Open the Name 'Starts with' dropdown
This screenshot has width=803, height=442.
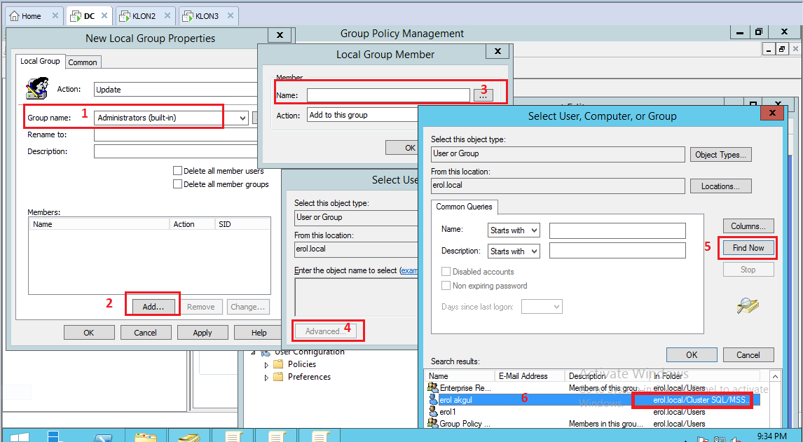tap(514, 230)
